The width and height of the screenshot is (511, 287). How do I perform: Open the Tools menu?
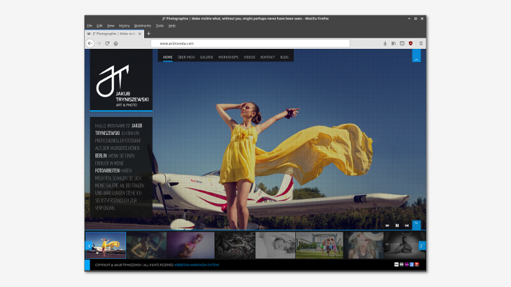point(160,25)
